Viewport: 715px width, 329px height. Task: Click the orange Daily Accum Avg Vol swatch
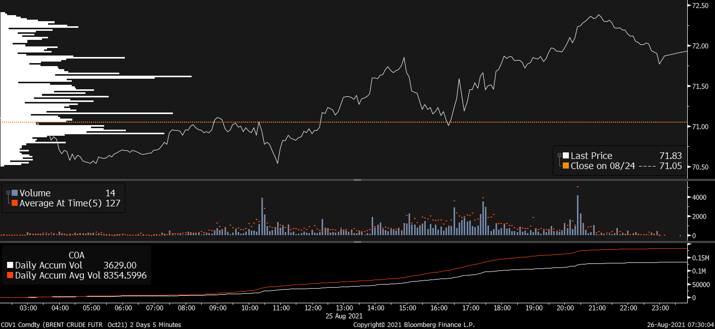click(11, 276)
